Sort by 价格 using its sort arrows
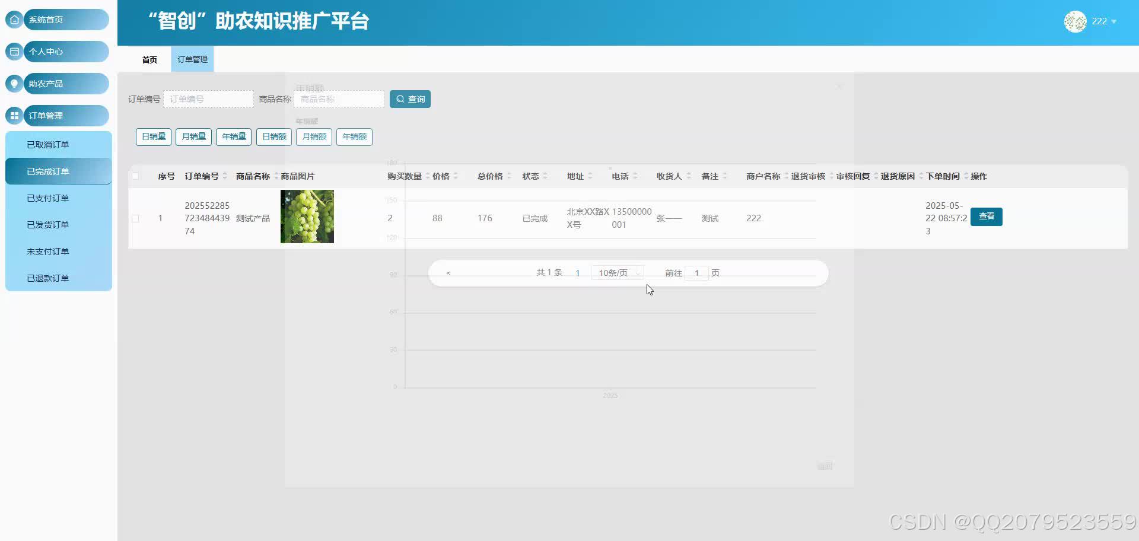 tap(456, 176)
